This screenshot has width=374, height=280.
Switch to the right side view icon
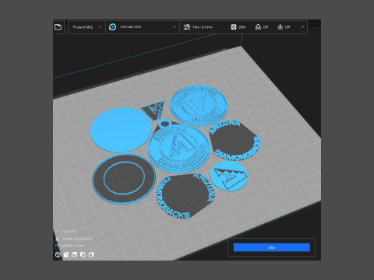point(91,255)
